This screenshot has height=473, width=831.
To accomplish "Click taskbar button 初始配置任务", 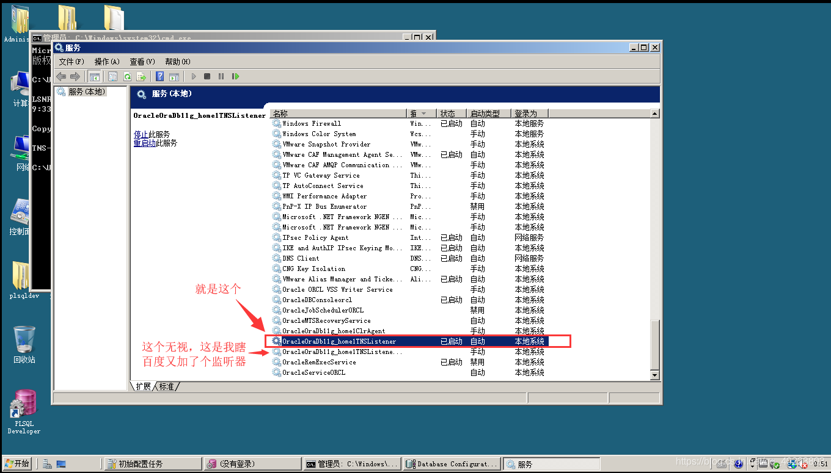I will (x=152, y=464).
